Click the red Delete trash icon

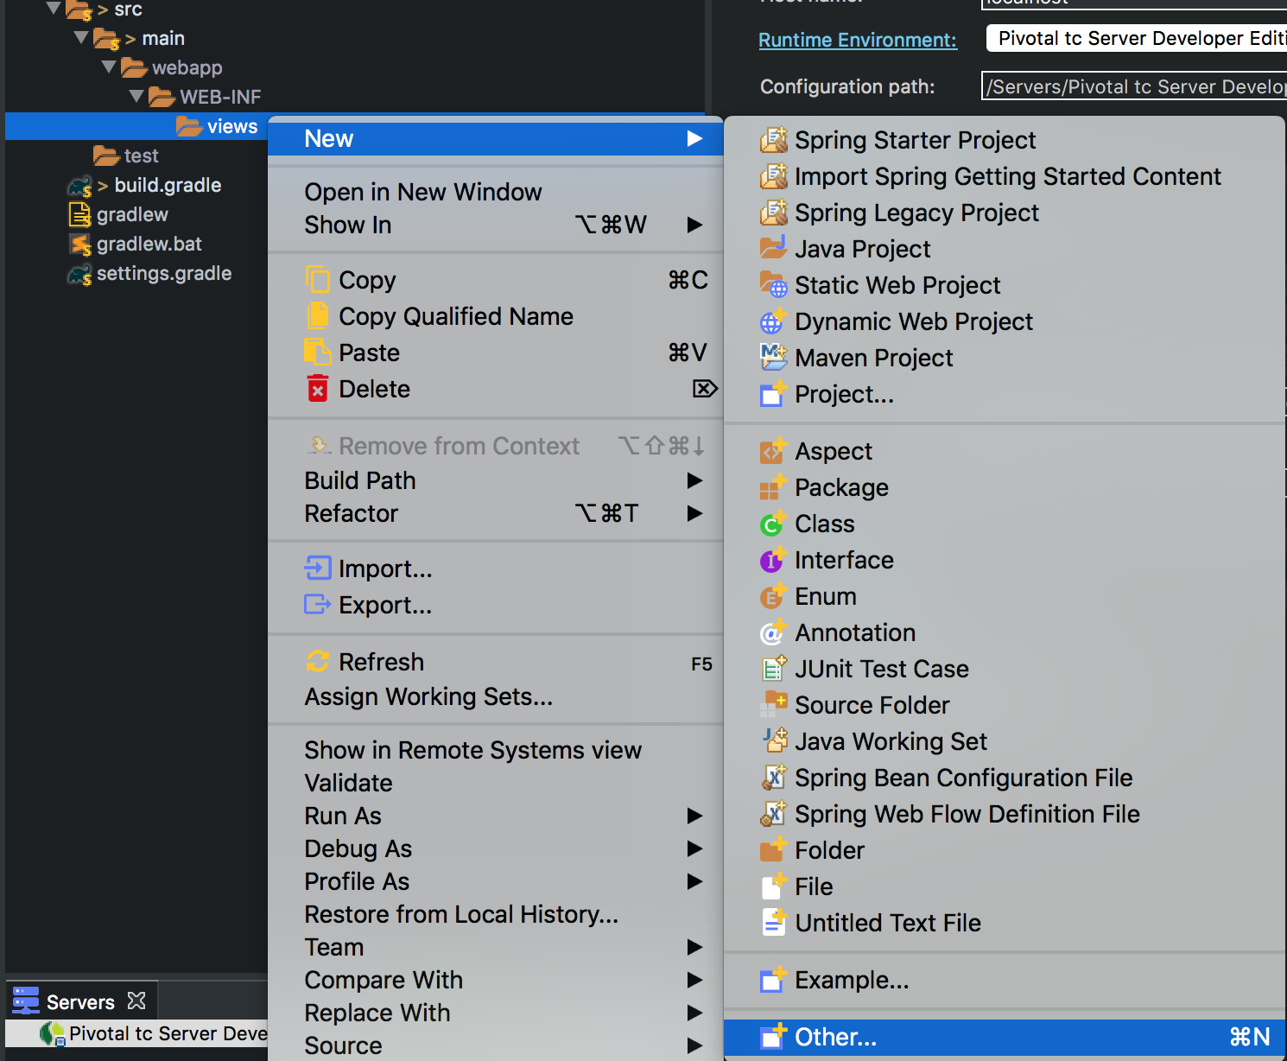point(318,389)
